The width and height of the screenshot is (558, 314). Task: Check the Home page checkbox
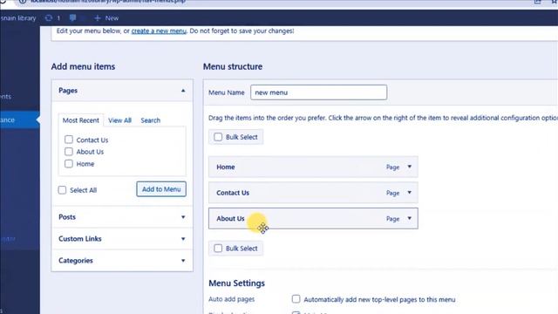tap(69, 164)
